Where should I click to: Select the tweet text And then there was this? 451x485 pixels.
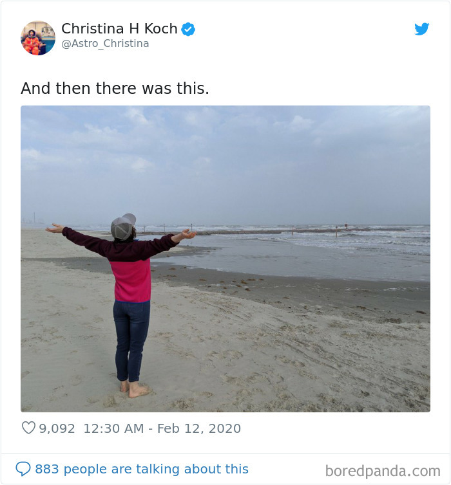click(115, 88)
